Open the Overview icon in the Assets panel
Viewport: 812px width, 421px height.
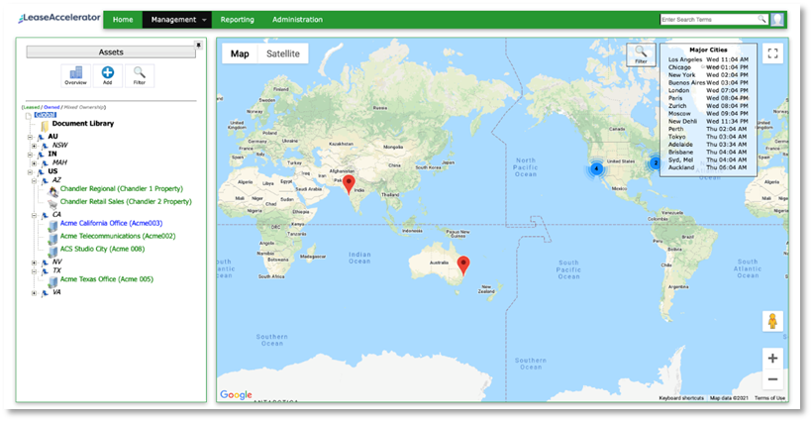75,75
